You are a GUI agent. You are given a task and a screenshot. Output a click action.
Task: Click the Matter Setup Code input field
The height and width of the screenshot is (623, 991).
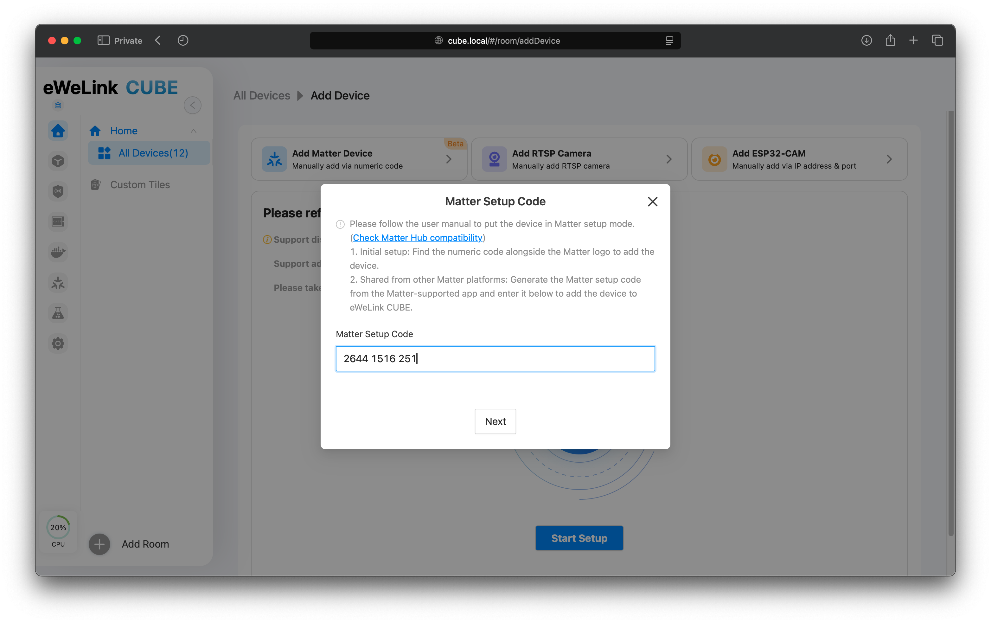pos(495,359)
